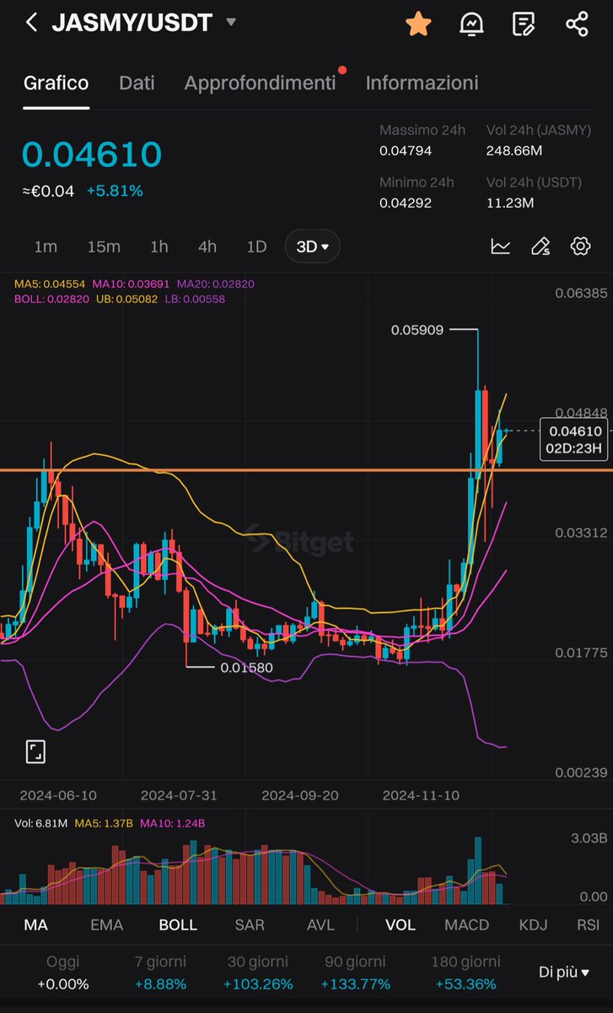Toggle the VOL sub-indicator
The image size is (613, 1013).
[401, 924]
